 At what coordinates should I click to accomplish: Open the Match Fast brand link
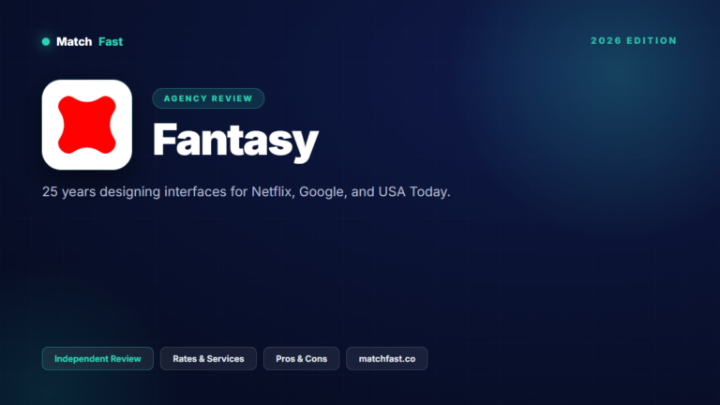point(89,42)
